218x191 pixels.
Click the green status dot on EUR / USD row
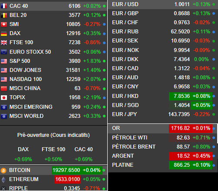click(214, 4)
